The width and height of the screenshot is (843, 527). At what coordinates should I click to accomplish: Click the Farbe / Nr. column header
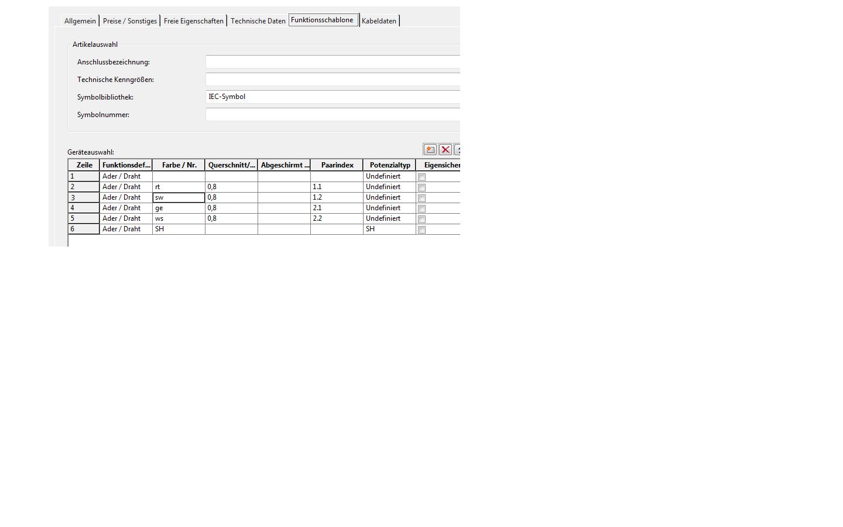pyautogui.click(x=179, y=165)
